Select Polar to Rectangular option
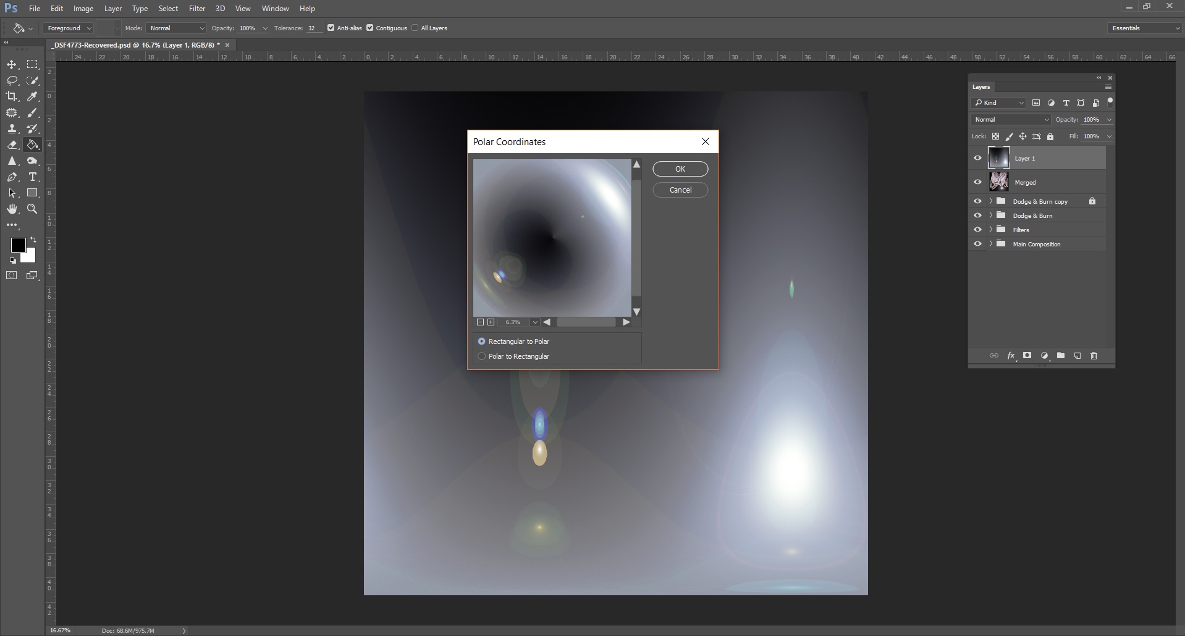Screen dimensions: 1185x636 482,356
